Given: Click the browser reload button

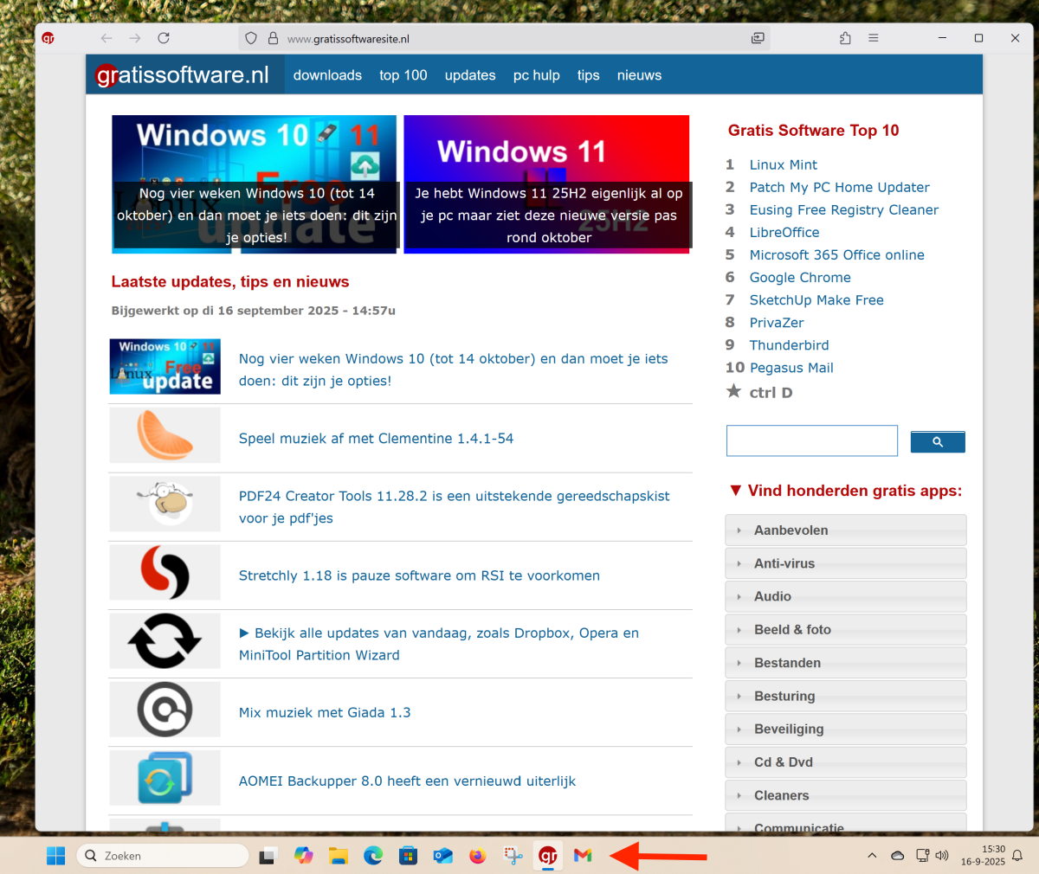Looking at the screenshot, I should (x=164, y=38).
